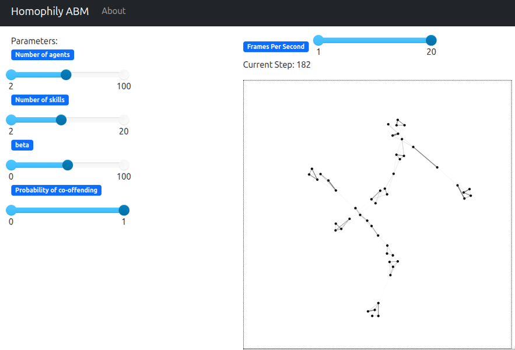Click the Probability of co-offending slider handle
The image size is (515, 350).
[124, 210]
